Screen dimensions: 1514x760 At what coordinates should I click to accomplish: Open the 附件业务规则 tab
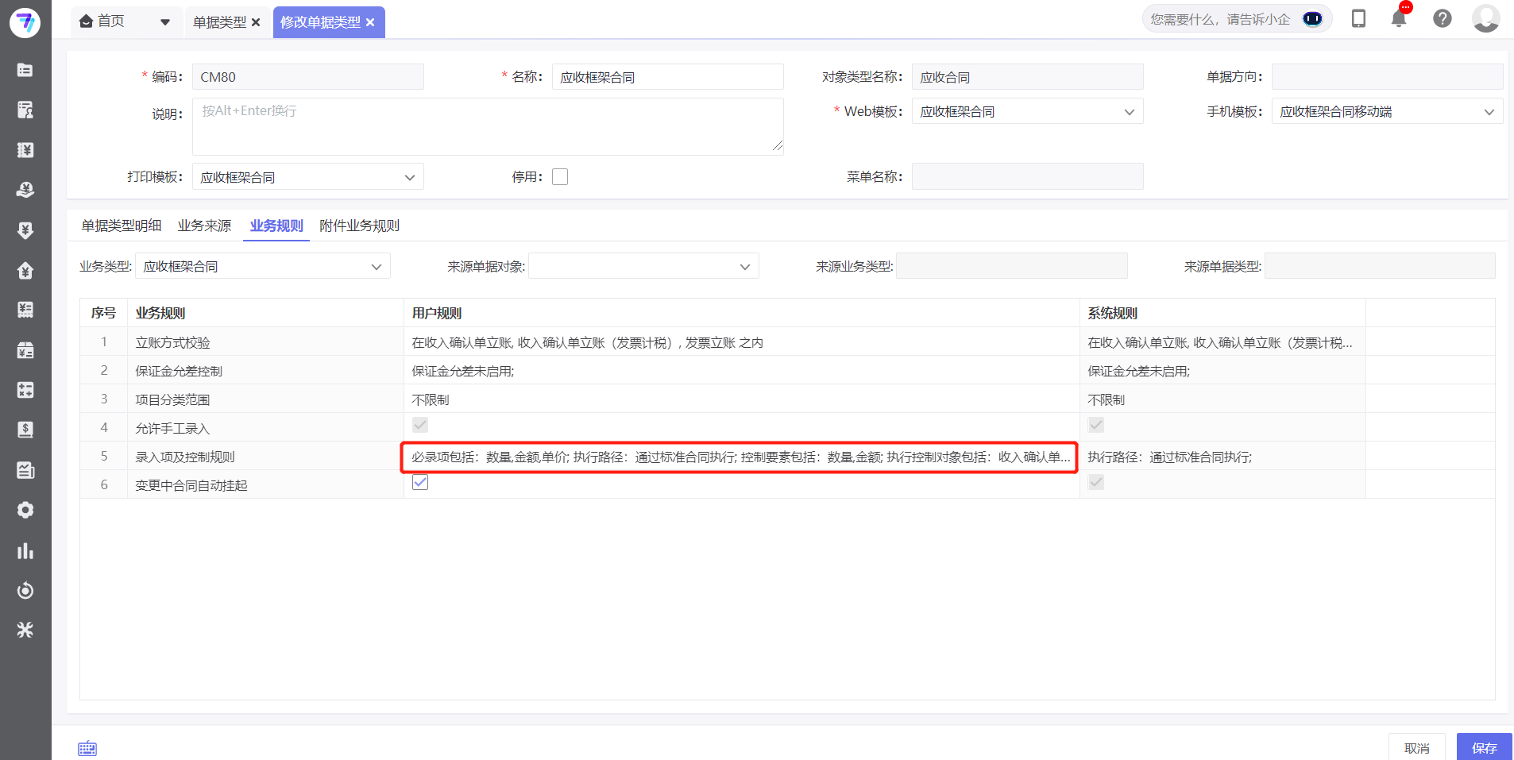[358, 226]
